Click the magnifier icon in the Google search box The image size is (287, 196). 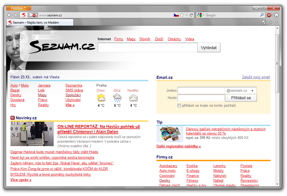click(x=262, y=15)
